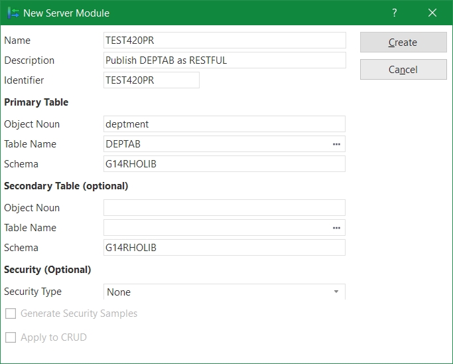Click the "Security Type" label
The image size is (453, 364).
pos(32,292)
